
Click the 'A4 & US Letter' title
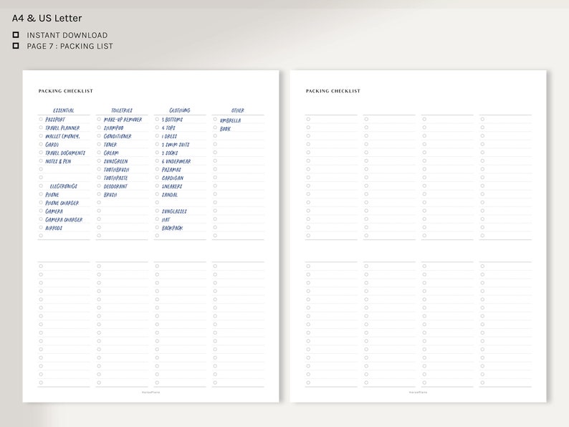point(47,18)
